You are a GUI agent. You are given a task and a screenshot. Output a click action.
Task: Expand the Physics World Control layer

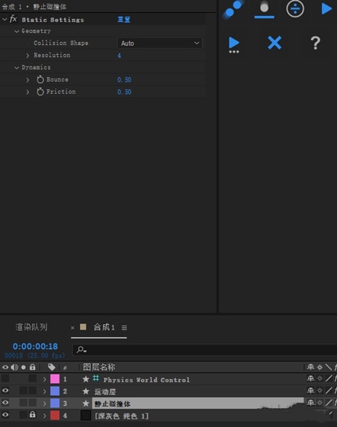click(x=44, y=380)
